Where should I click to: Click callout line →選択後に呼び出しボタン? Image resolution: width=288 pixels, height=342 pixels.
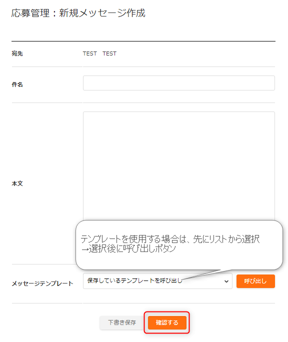[128, 248]
